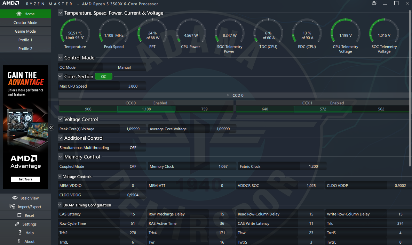Toggle Simultaneous Multithreading OFF value
The height and width of the screenshot is (245, 412).
click(x=133, y=148)
